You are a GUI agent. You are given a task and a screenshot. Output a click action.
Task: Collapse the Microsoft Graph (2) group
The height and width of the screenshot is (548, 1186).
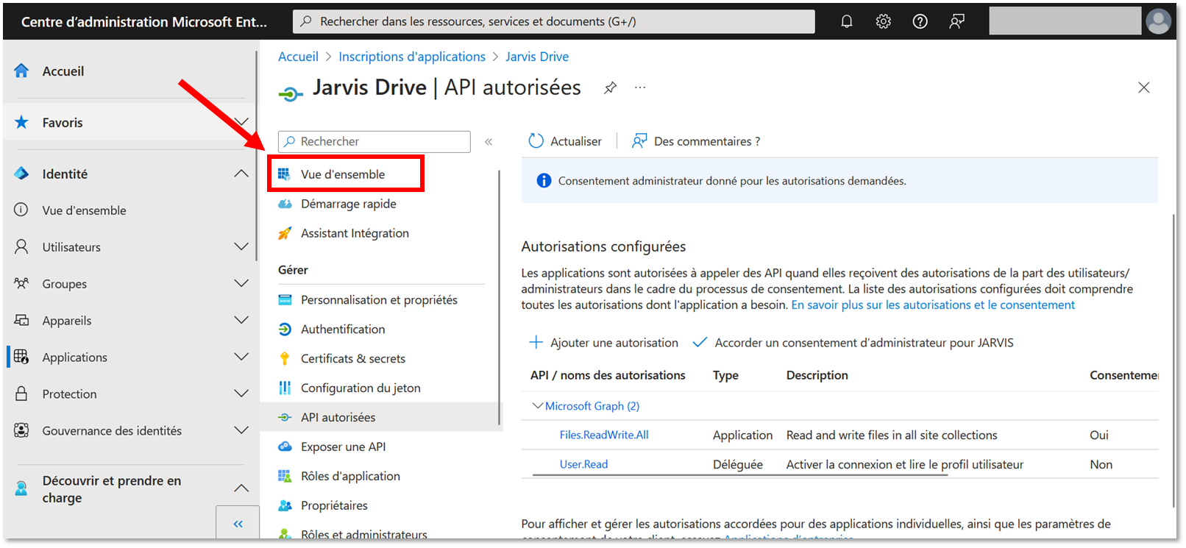[x=538, y=405]
